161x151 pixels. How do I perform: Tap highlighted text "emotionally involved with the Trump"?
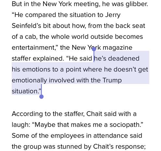click(67, 80)
